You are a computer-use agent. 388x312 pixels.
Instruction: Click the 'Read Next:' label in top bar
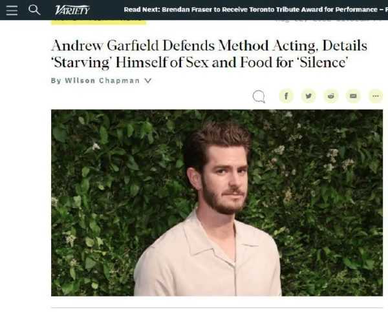tap(142, 10)
